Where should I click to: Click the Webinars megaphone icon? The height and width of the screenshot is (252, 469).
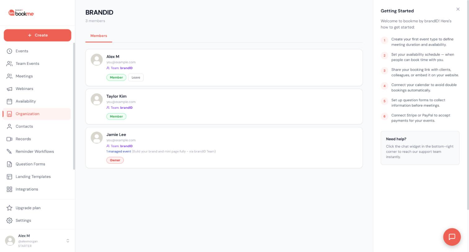pyautogui.click(x=9, y=89)
